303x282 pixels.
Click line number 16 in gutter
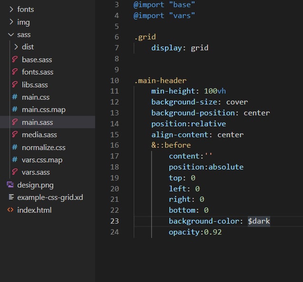pyautogui.click(x=114, y=145)
